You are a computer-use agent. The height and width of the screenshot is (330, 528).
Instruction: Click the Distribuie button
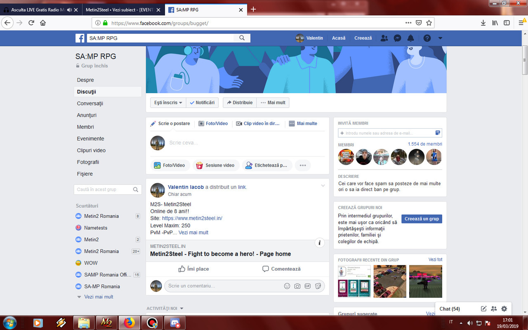[x=240, y=103]
